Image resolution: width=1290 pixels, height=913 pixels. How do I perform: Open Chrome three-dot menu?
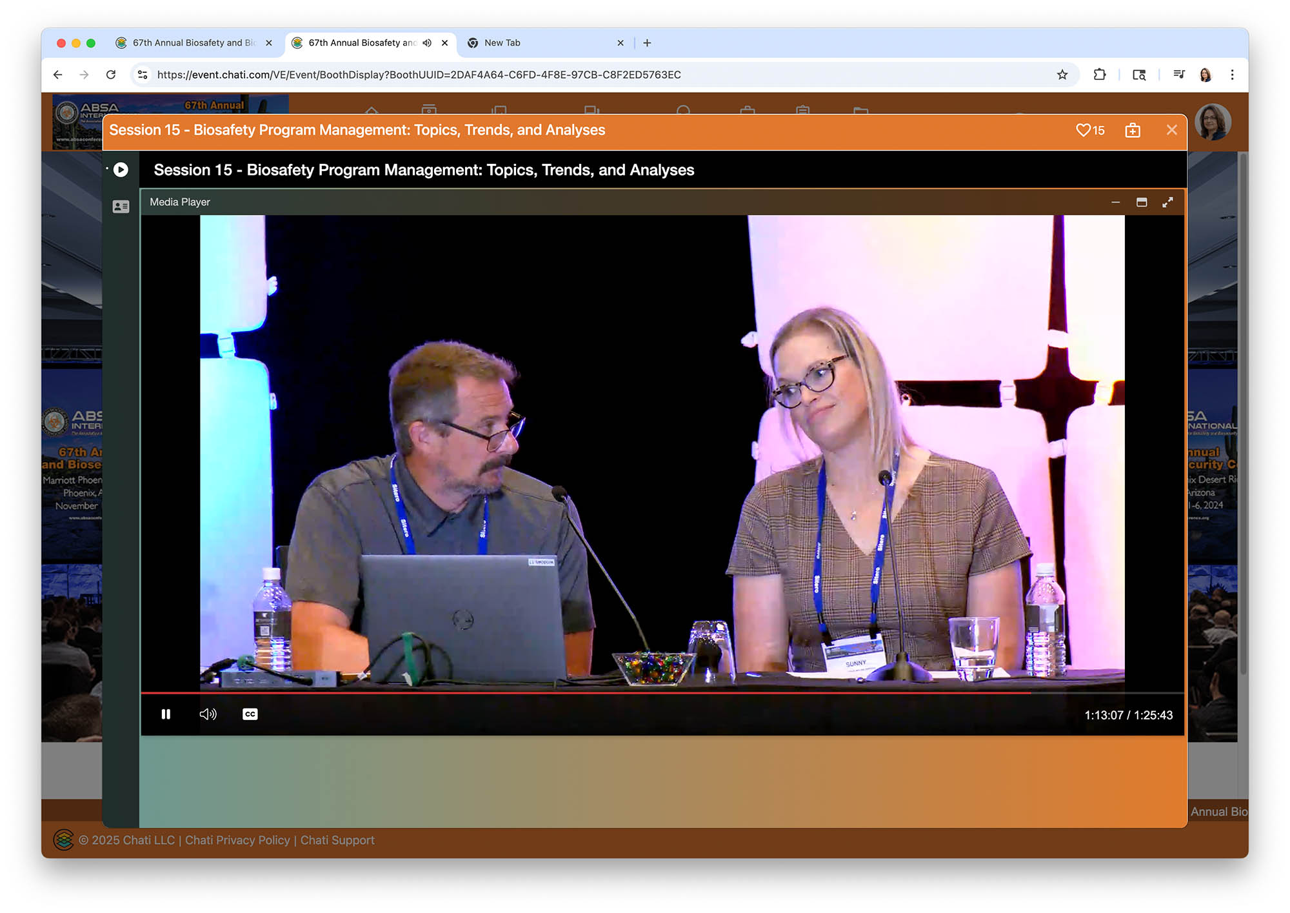coord(1232,75)
